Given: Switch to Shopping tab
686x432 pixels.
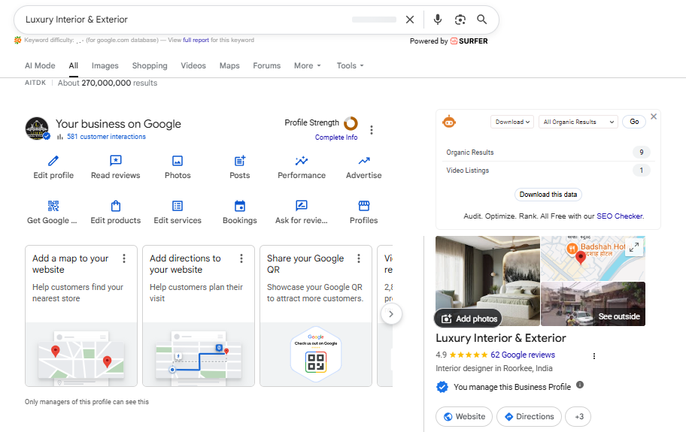Looking at the screenshot, I should pos(150,65).
